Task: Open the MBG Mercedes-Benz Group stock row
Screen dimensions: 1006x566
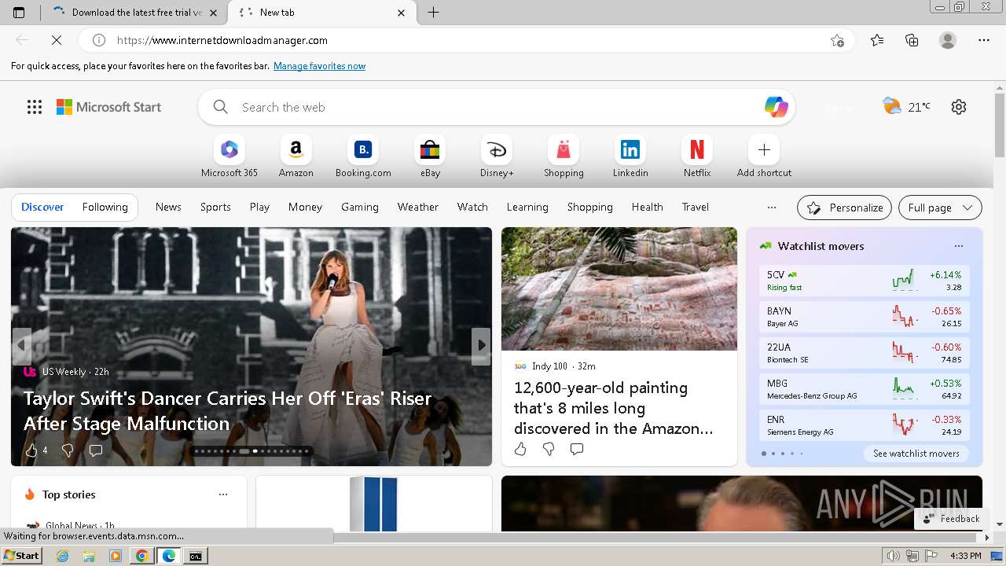Action: point(865,389)
